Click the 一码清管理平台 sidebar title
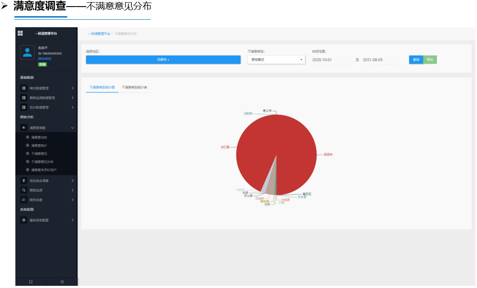Screen dimensions: 477x288 46,33
